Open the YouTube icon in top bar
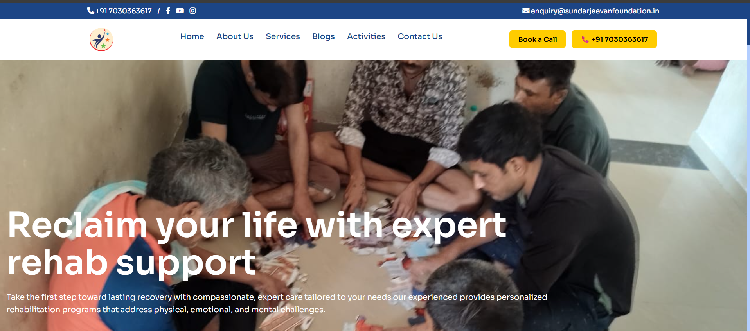The image size is (750, 331). point(180,11)
